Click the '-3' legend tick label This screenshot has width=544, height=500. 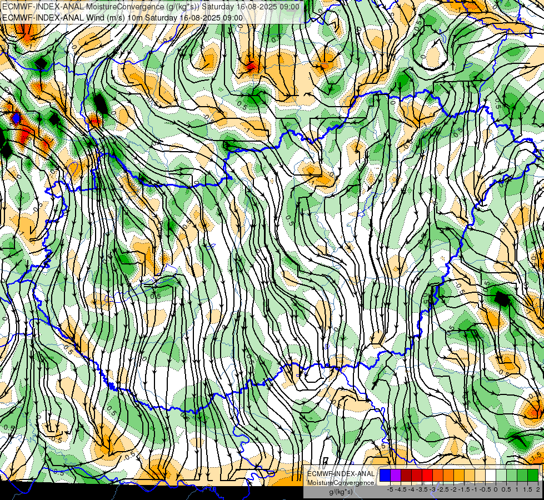[432, 489]
